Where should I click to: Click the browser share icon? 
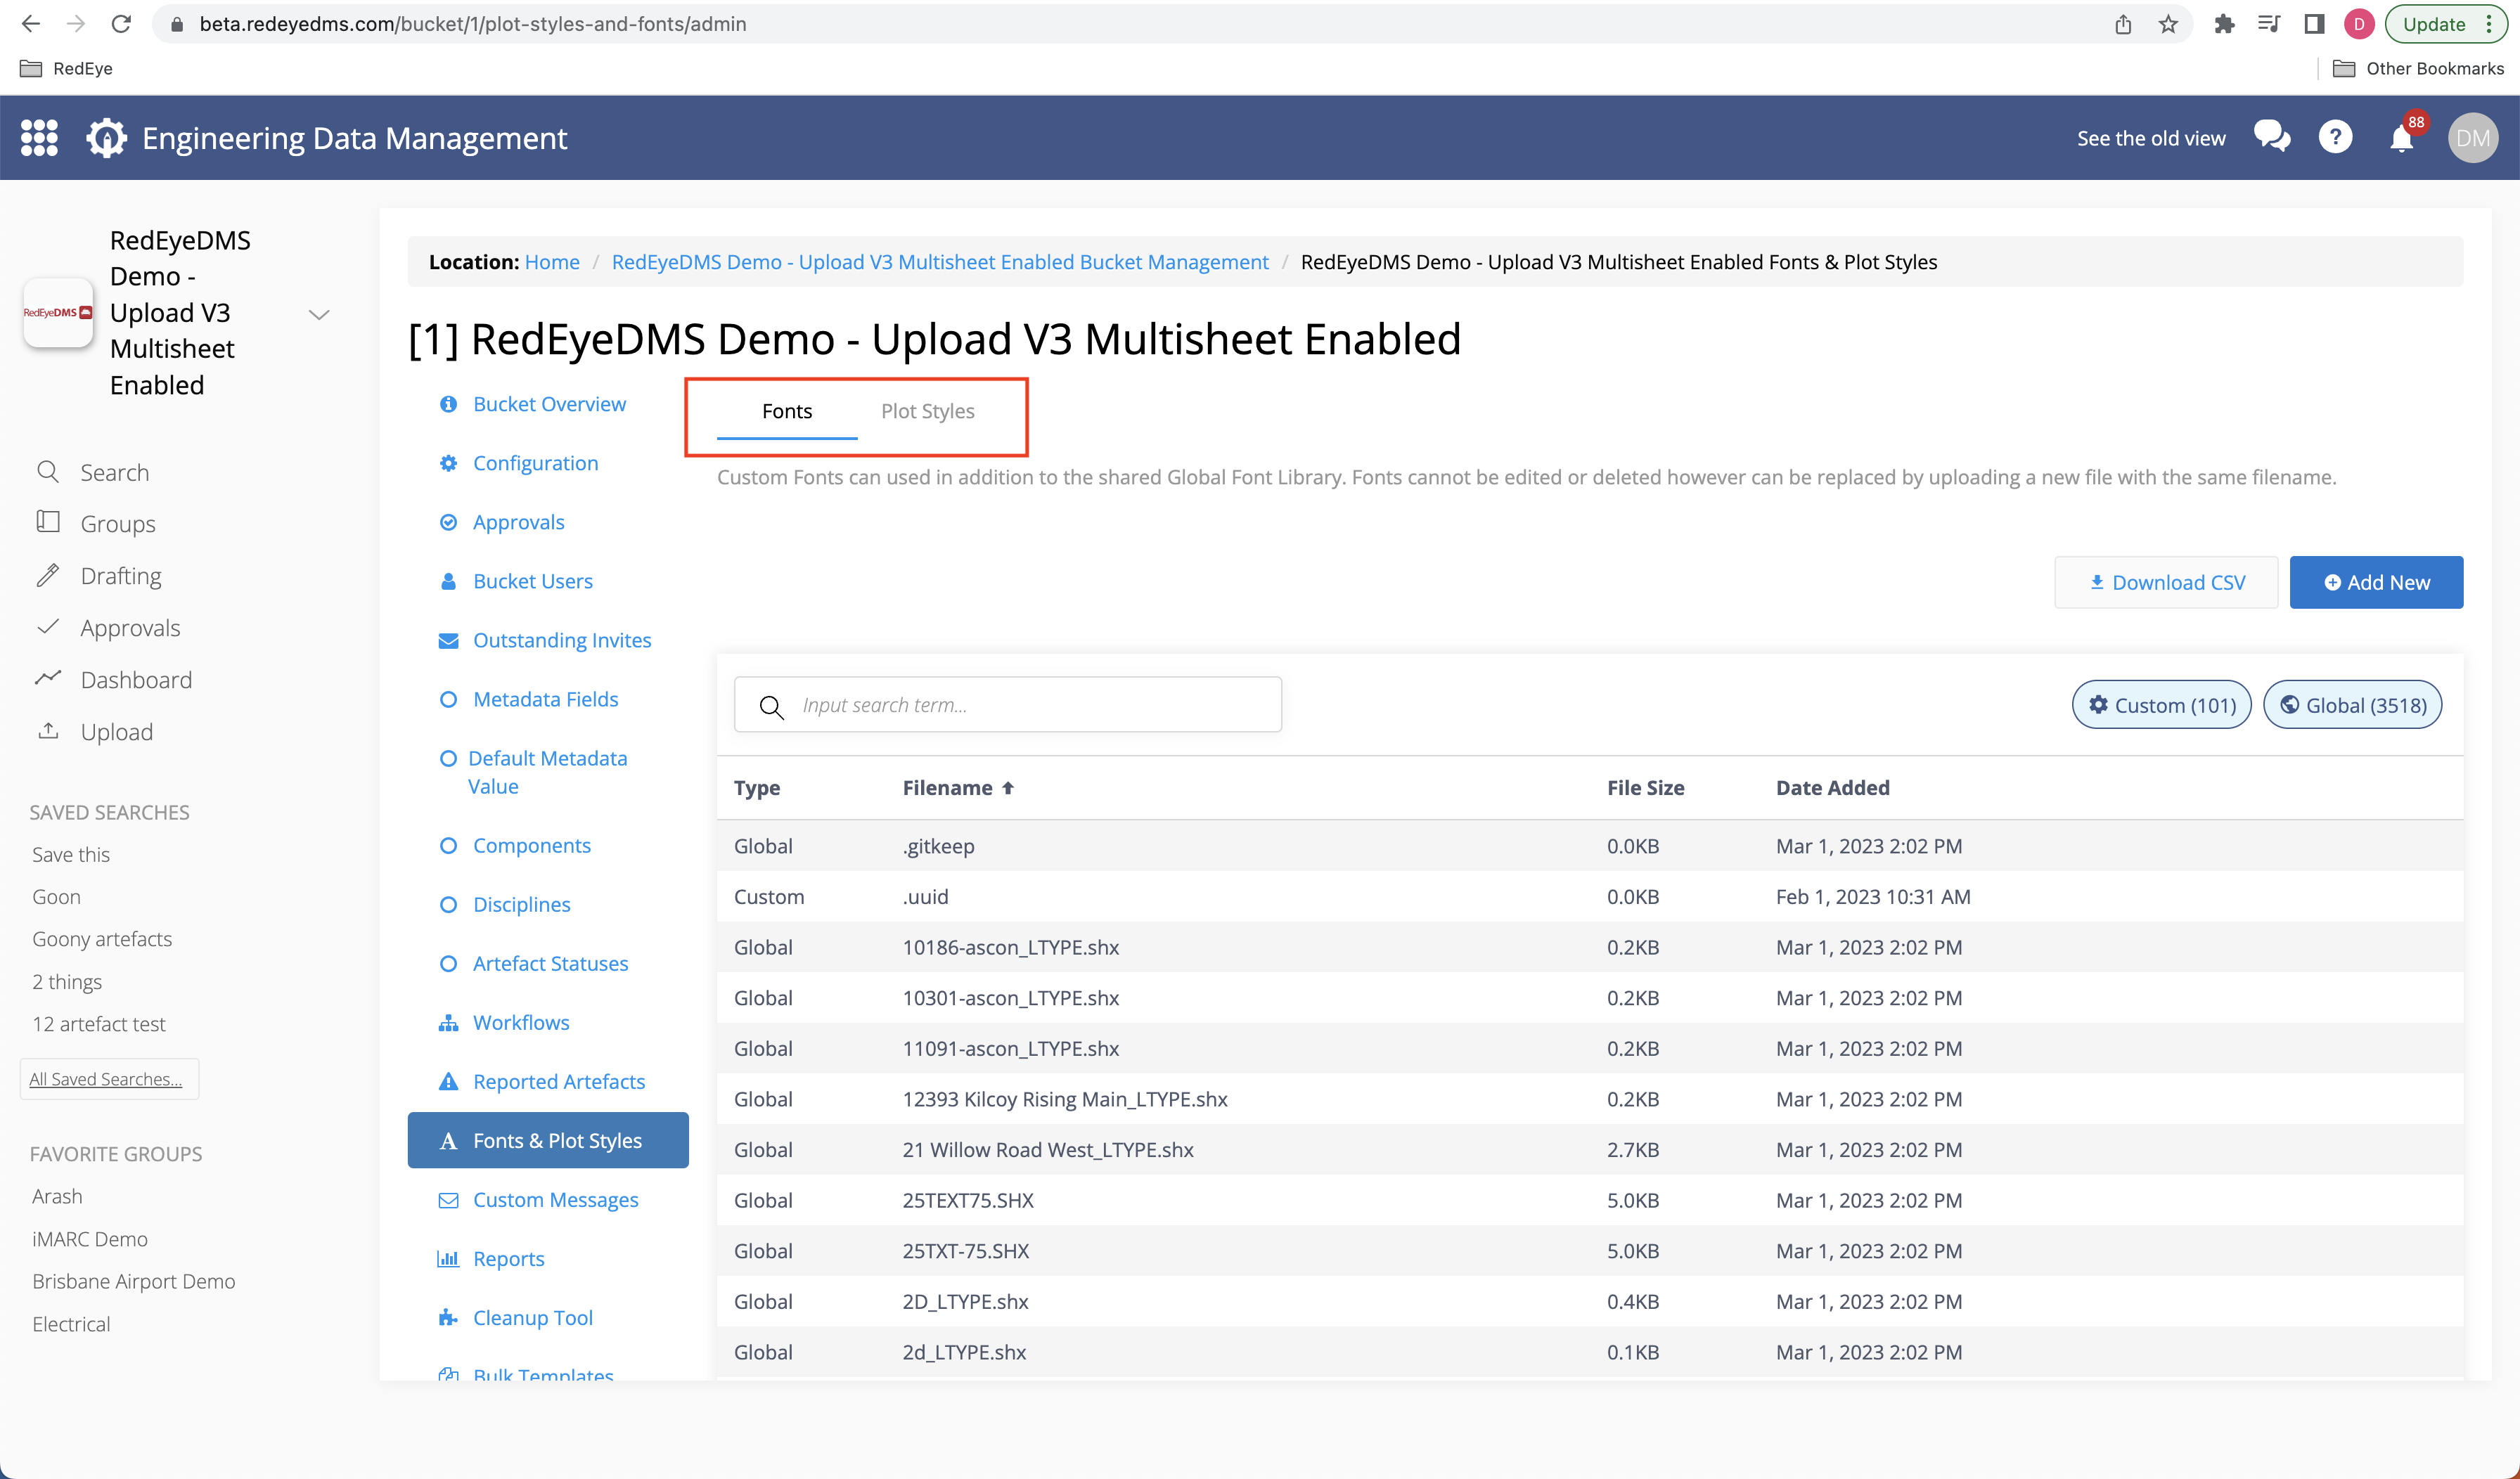tap(2123, 24)
